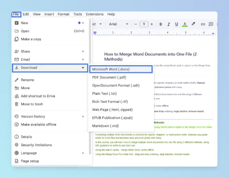Expand the Download submenu arrow
The height and width of the screenshot is (178, 229).
pyautogui.click(x=83, y=67)
